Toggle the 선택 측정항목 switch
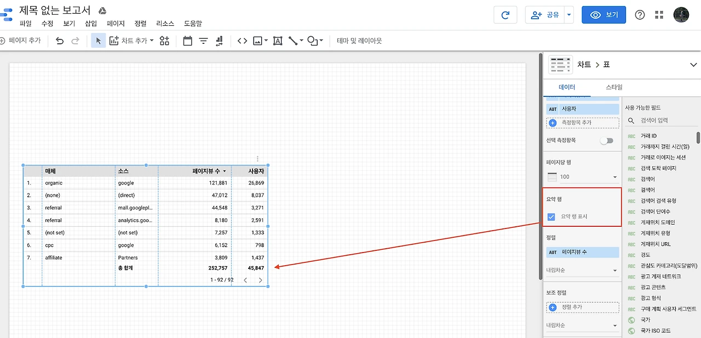The width and height of the screenshot is (701, 338). coord(606,141)
